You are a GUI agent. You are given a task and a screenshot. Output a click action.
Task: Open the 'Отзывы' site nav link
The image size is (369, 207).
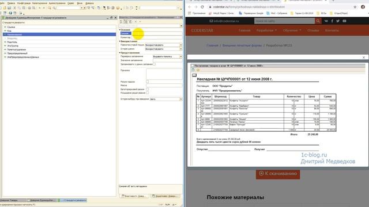coord(313,30)
